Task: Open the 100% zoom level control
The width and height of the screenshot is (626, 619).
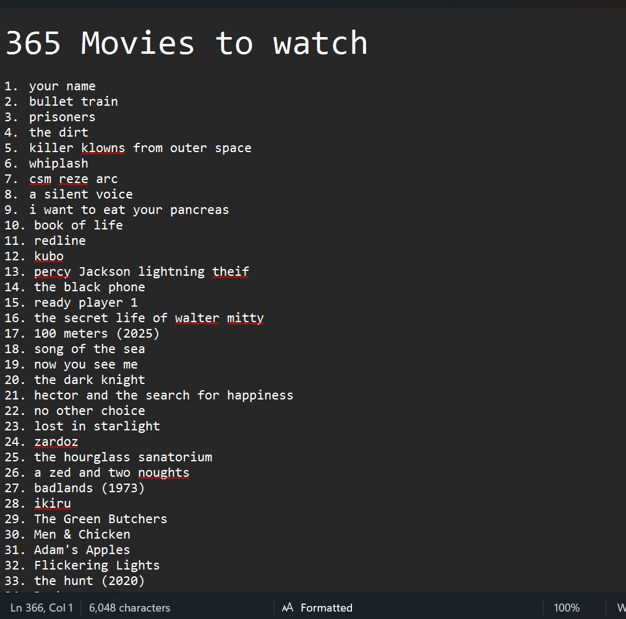Action: 567,608
